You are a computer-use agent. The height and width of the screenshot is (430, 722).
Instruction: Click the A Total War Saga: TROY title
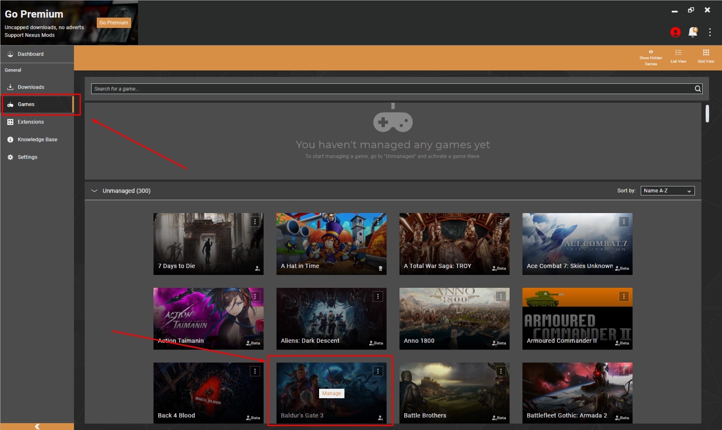click(x=437, y=266)
